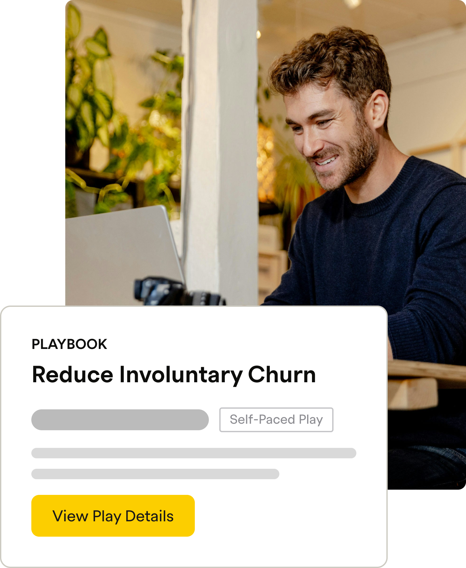The height and width of the screenshot is (568, 466).
Task: Click the yellow View Play Details button
Action: coord(113,516)
